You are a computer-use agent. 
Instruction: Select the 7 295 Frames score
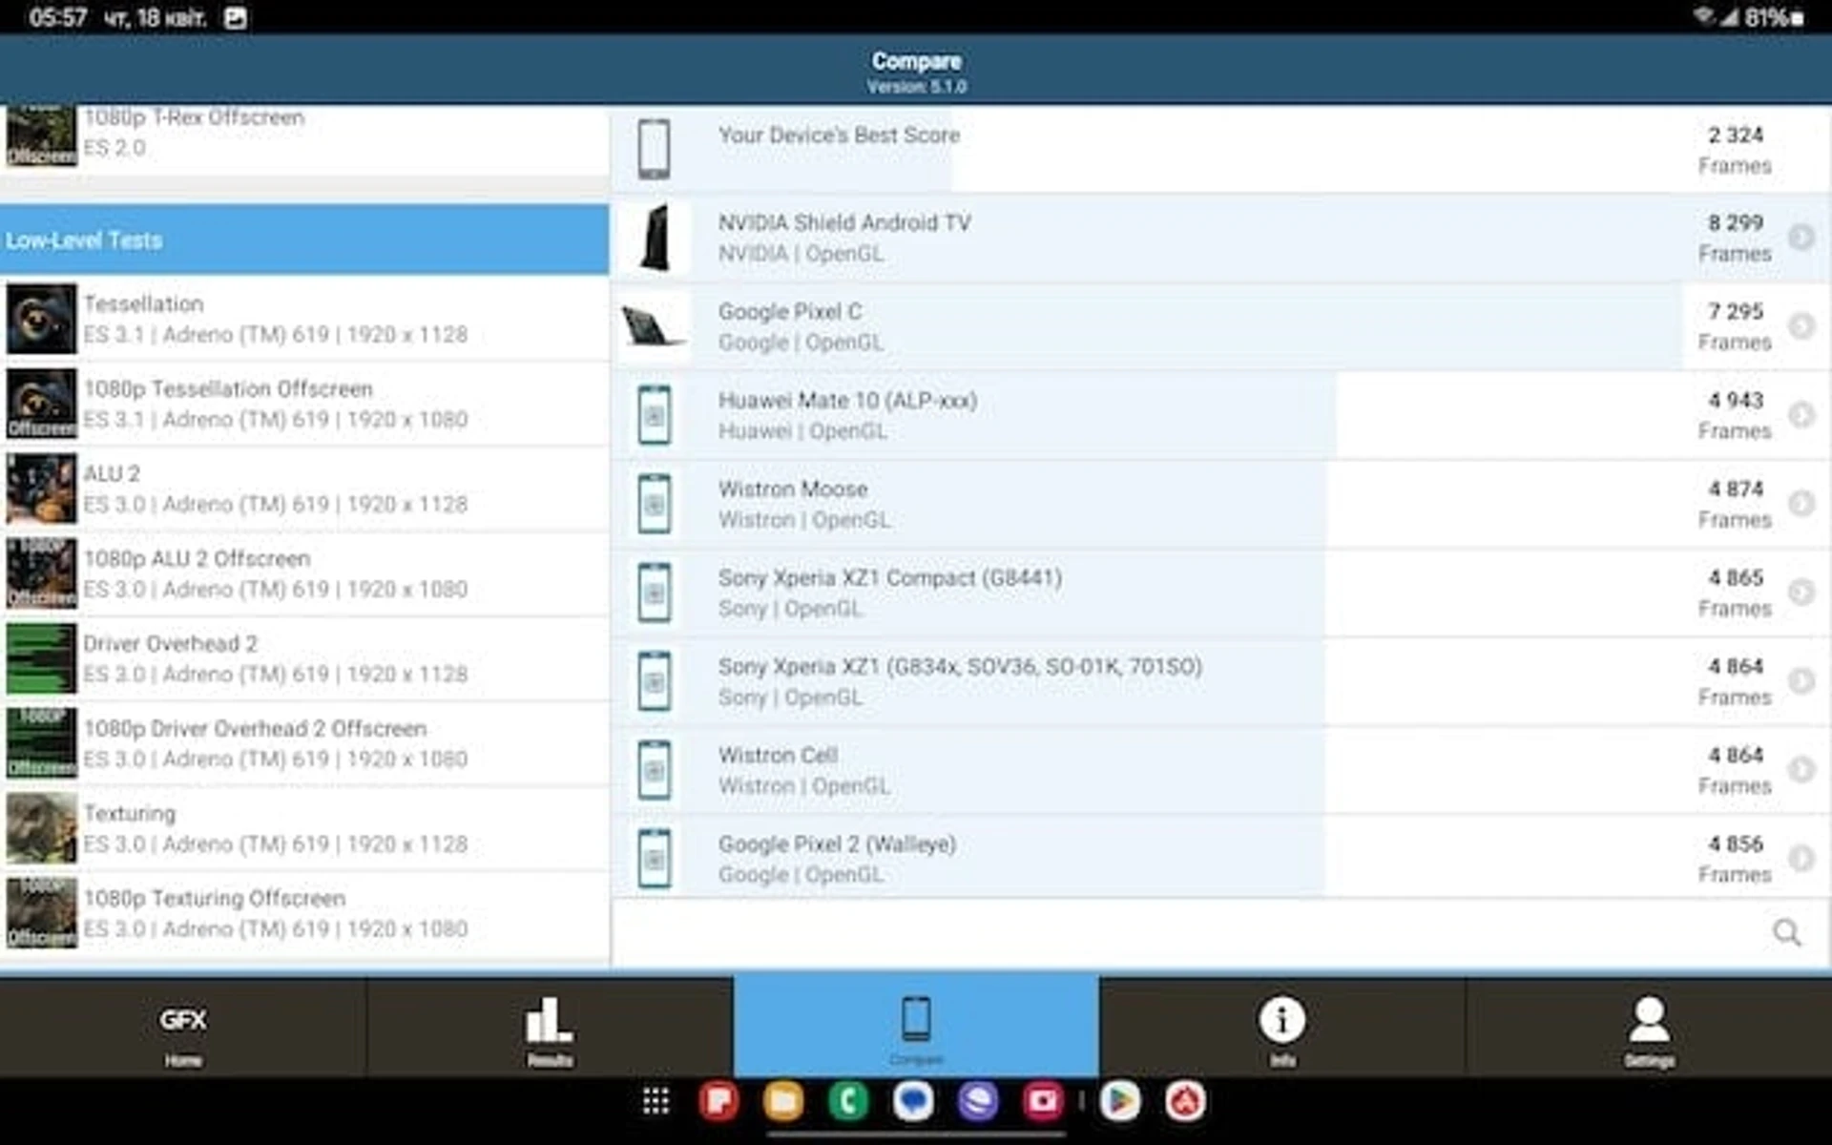(1735, 326)
